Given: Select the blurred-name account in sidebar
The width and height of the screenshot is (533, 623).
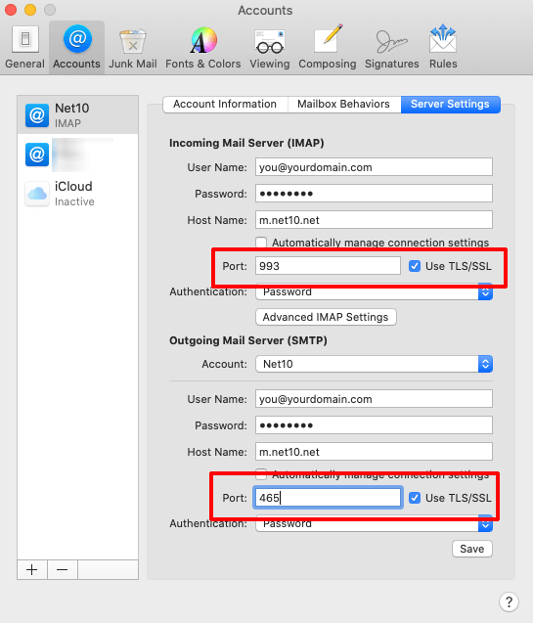Looking at the screenshot, I should point(78,155).
